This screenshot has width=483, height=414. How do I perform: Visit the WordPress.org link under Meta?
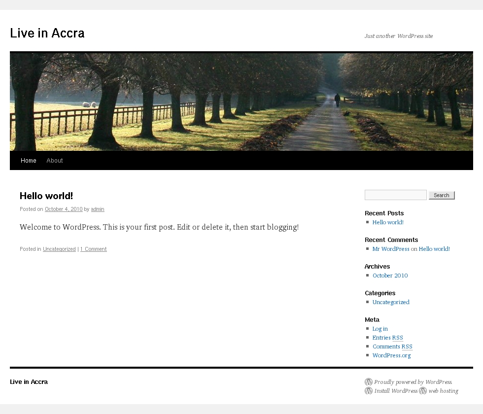pos(391,355)
